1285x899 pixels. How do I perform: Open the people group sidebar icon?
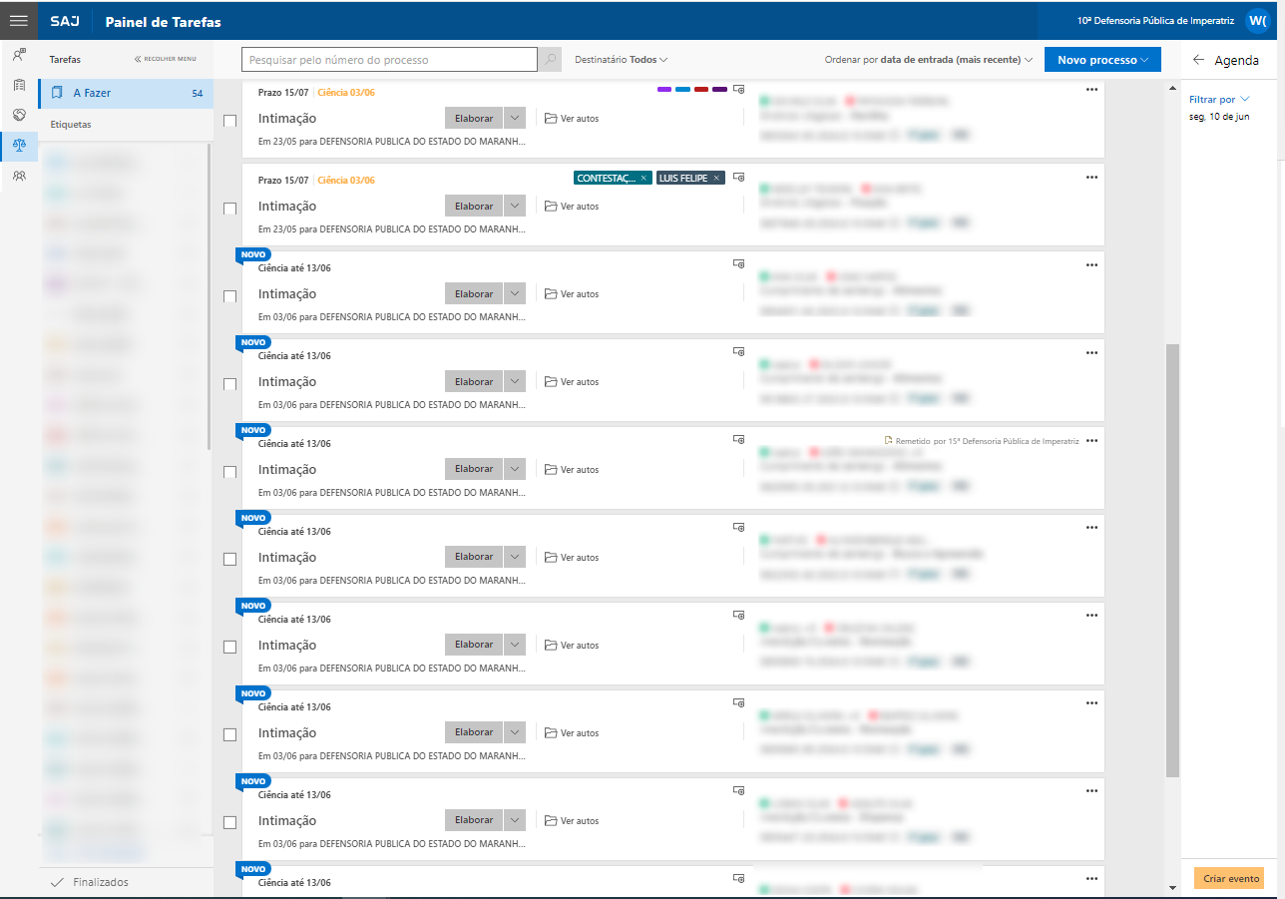(x=19, y=176)
